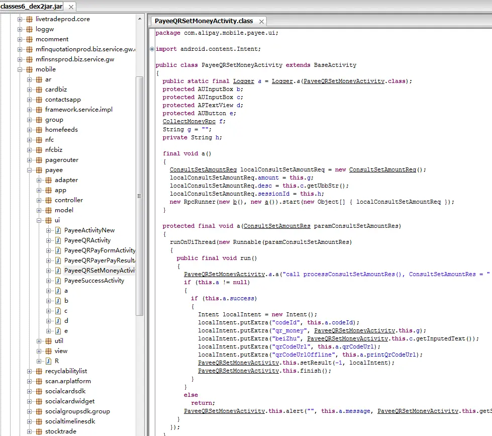Viewport: 492px width, 436px height.
Task: Click the socialtimelinesdk package icon
Action: (x=39, y=421)
